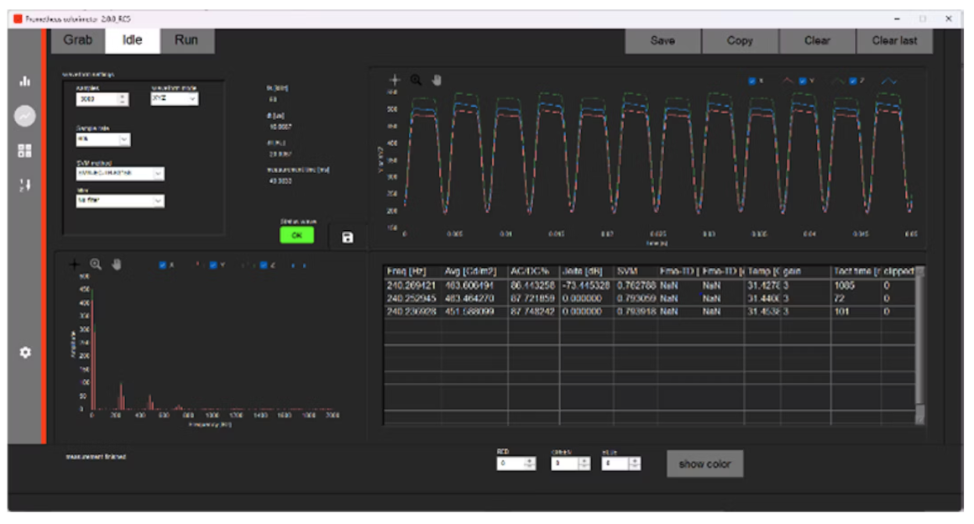974x524 pixels.
Task: Open settings gear in the sidebar
Action: tap(25, 353)
